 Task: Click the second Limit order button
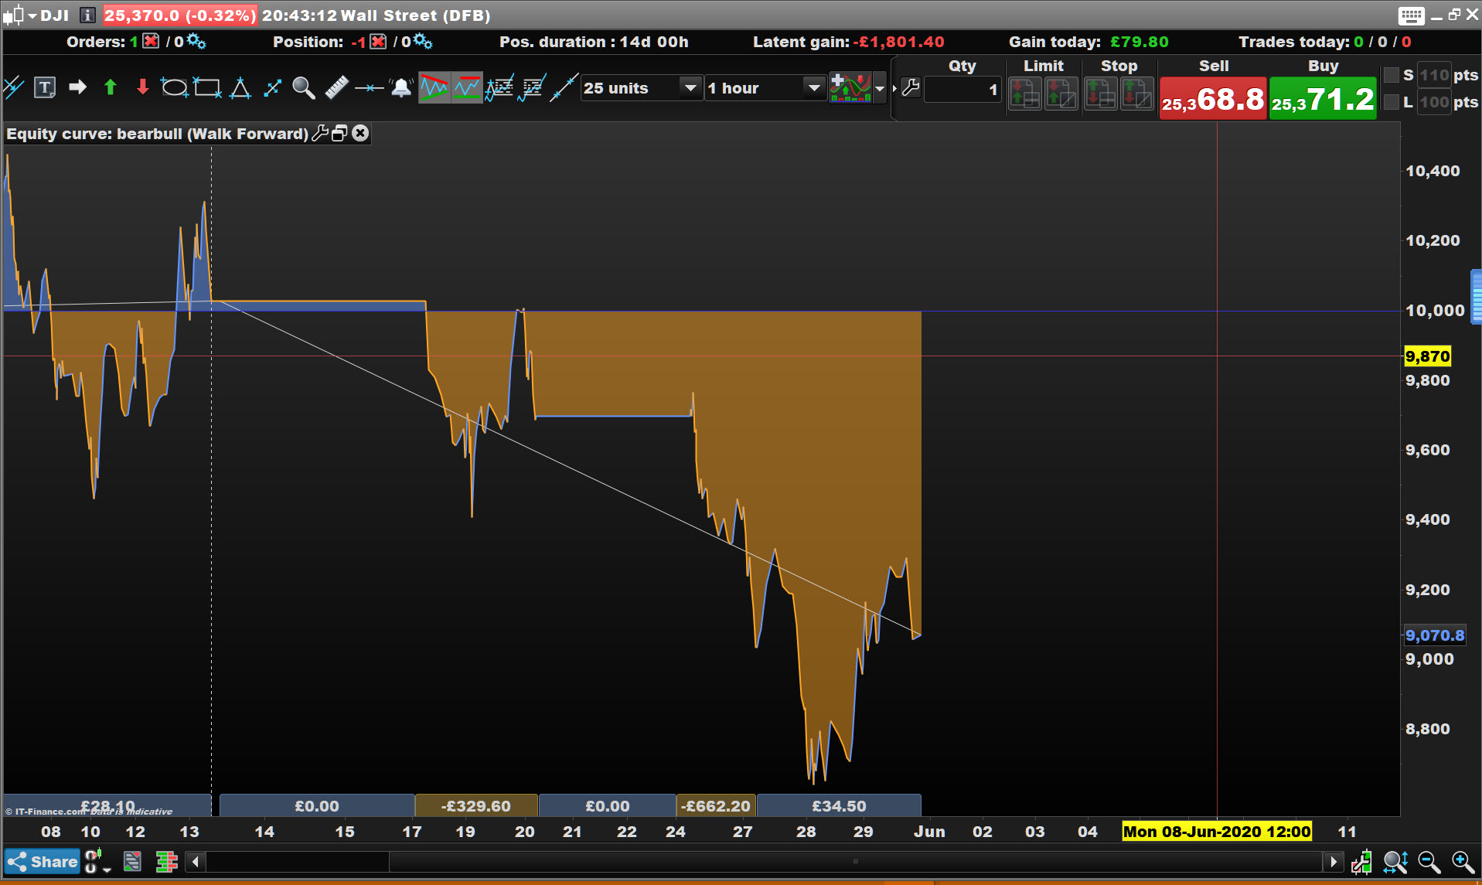[1061, 93]
